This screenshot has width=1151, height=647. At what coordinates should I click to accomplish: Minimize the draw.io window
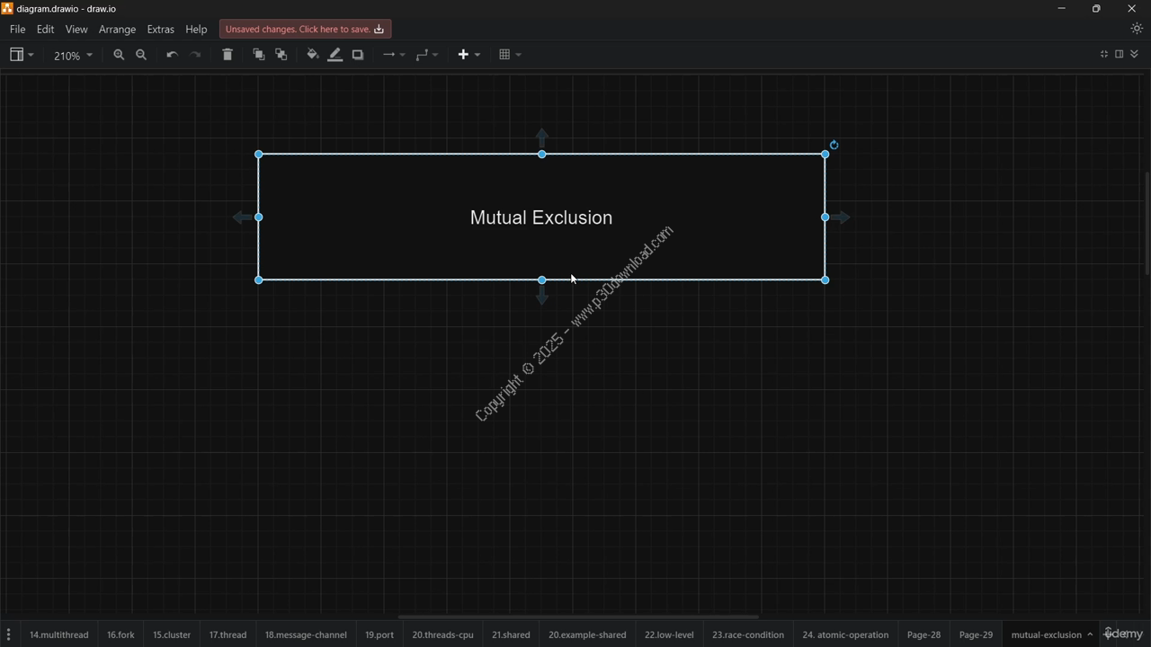pyautogui.click(x=1062, y=8)
